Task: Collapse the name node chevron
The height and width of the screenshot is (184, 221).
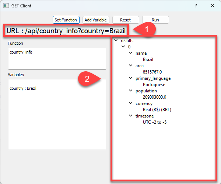Action: coord(131,53)
